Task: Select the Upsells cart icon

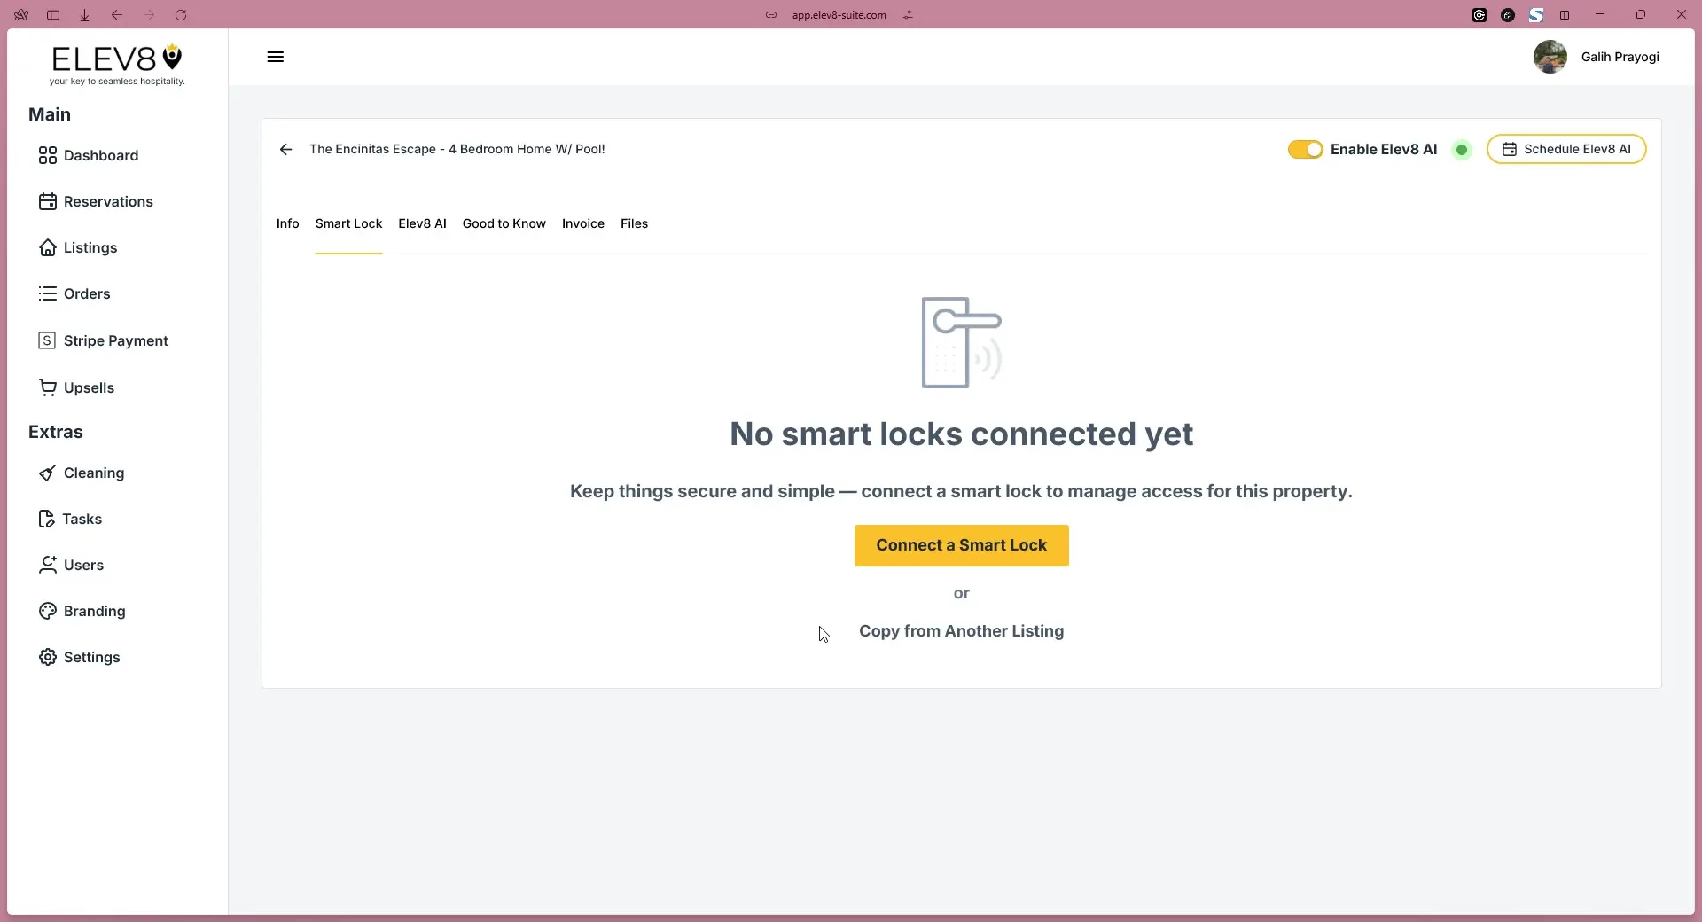Action: 48,387
